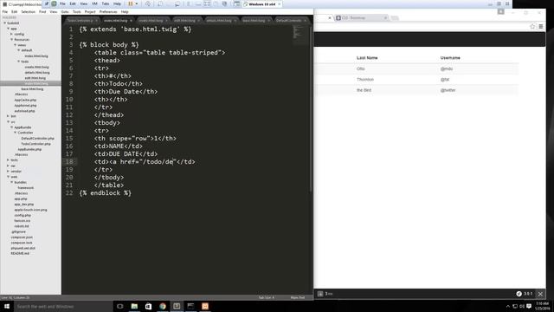The height and width of the screenshot is (312, 554).
Task: Click the endblock line in editor
Action: point(106,192)
